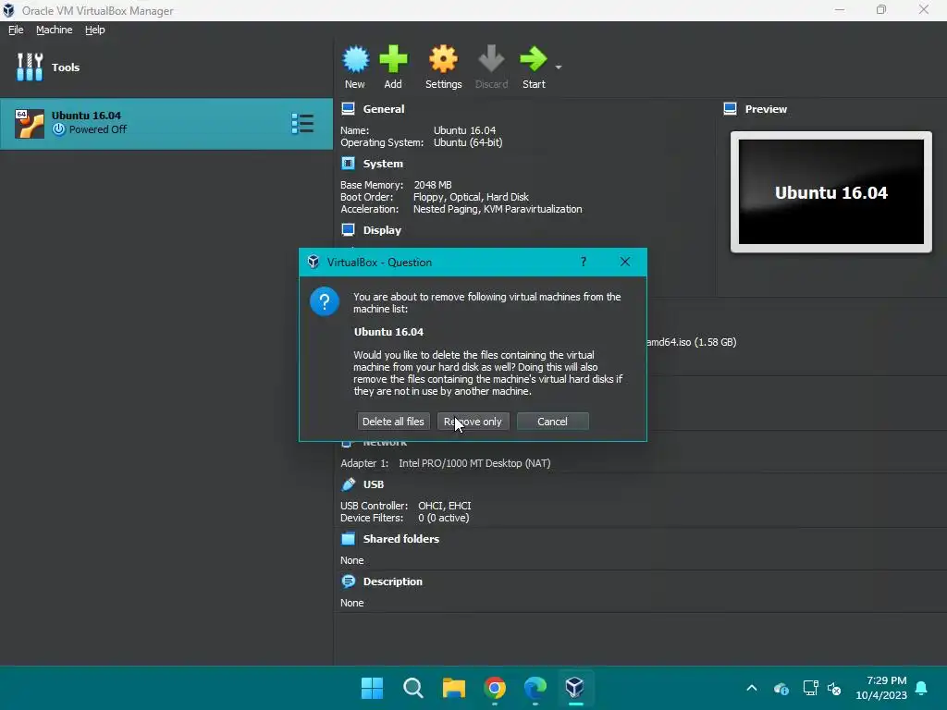Viewport: 947px width, 710px height.
Task: Click the dialog help question mark
Action: tap(584, 262)
